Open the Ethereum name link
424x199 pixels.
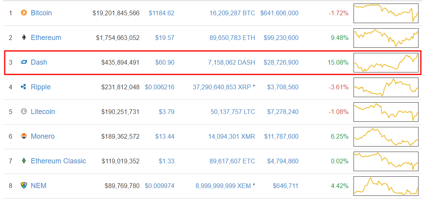(x=46, y=37)
